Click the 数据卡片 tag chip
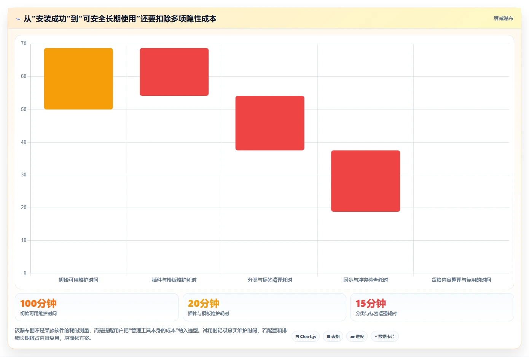Viewport: 529px width, 357px height. 385,336
